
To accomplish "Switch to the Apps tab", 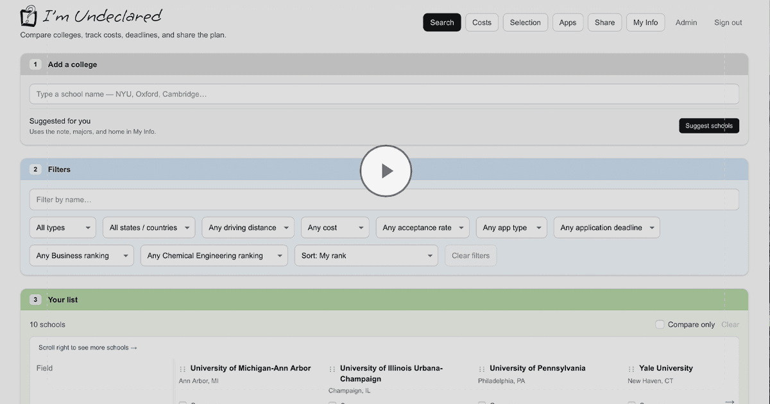I will 568,22.
